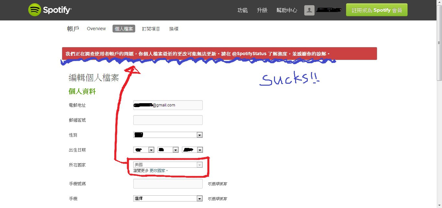The height and width of the screenshot is (208, 442).
Task: Click the 電郵地址 input field
Action: pyautogui.click(x=168, y=105)
